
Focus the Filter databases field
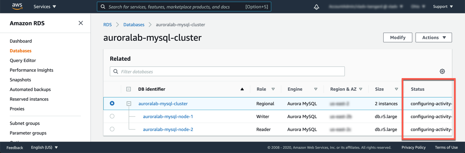(x=227, y=71)
